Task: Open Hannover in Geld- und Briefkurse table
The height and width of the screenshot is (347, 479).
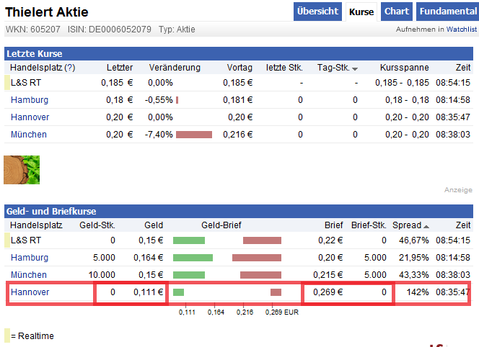Action: click(x=30, y=292)
